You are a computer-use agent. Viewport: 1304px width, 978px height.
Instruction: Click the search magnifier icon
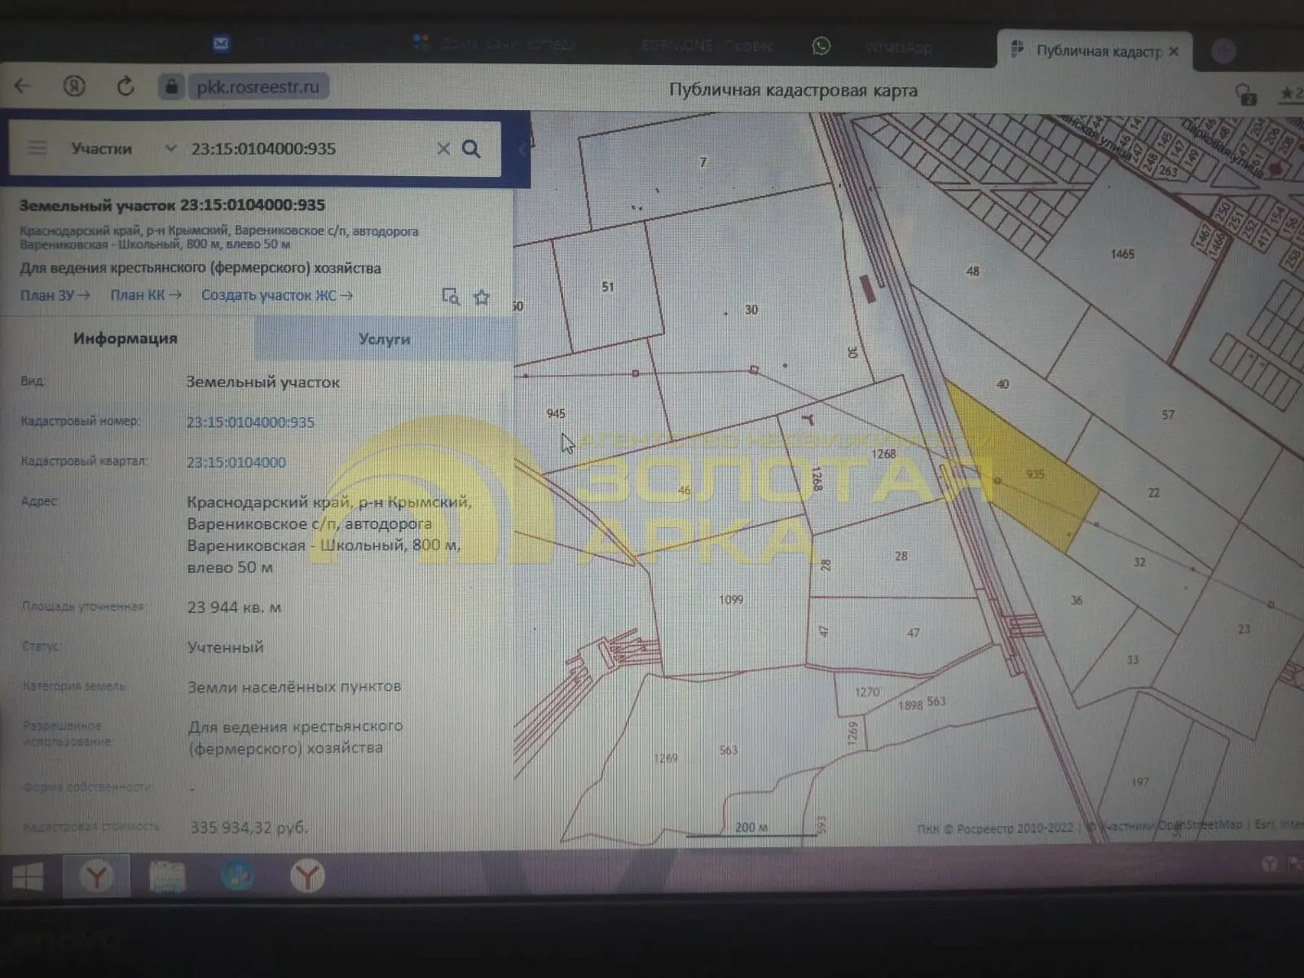point(471,148)
